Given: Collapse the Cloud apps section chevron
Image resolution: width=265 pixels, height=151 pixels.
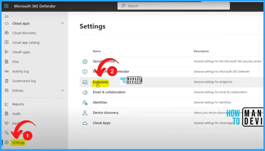Looking at the screenshot, I should pyautogui.click(x=62, y=23).
